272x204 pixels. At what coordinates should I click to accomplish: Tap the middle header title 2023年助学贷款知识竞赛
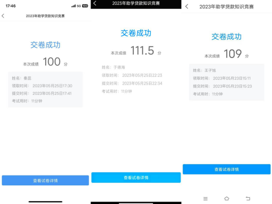pyautogui.click(x=136, y=3)
